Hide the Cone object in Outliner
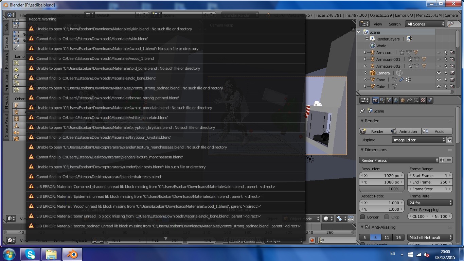The width and height of the screenshot is (464, 261). (x=439, y=80)
